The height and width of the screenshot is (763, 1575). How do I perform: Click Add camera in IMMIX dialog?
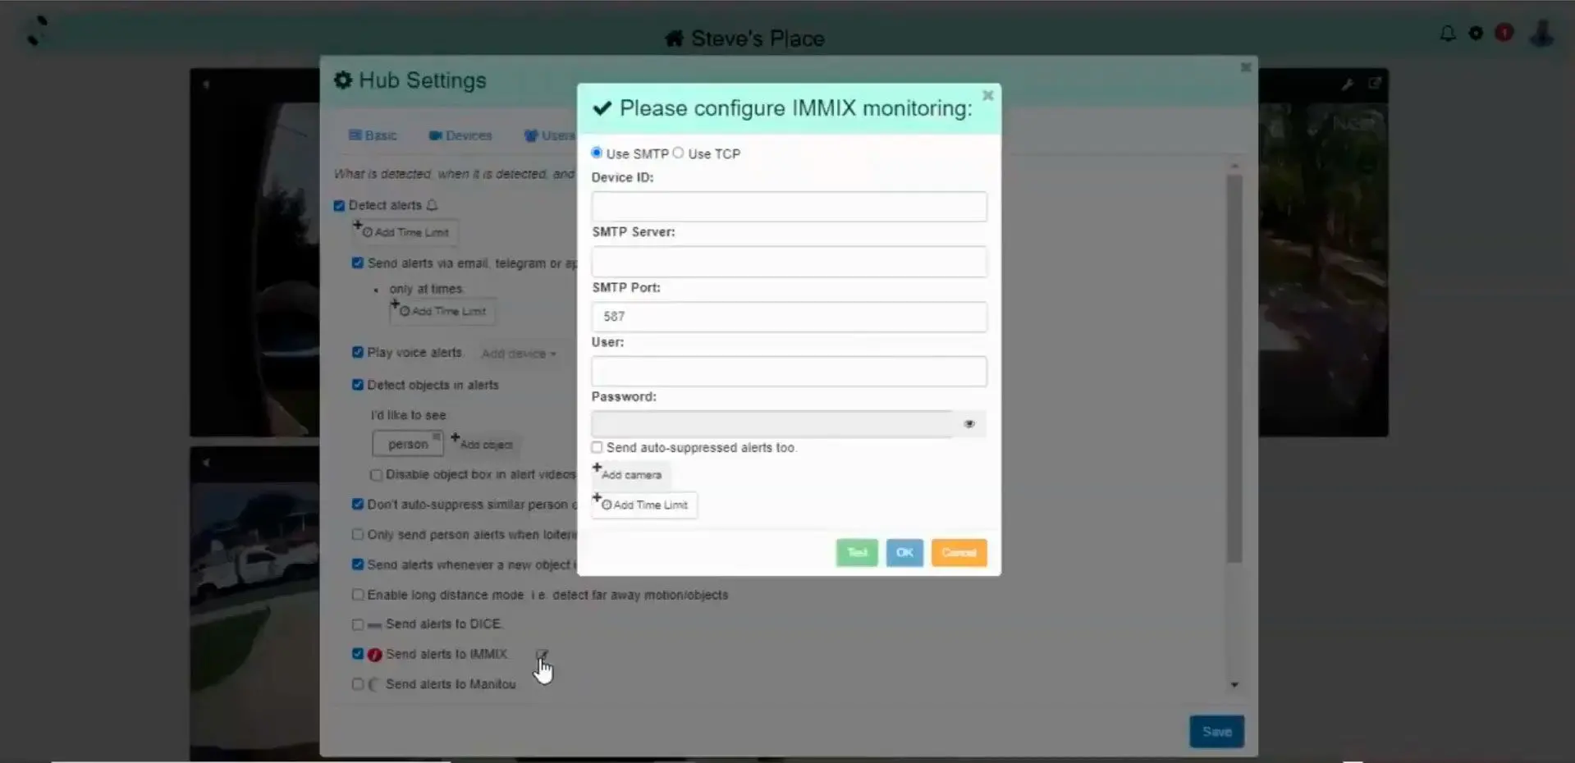[630, 475]
